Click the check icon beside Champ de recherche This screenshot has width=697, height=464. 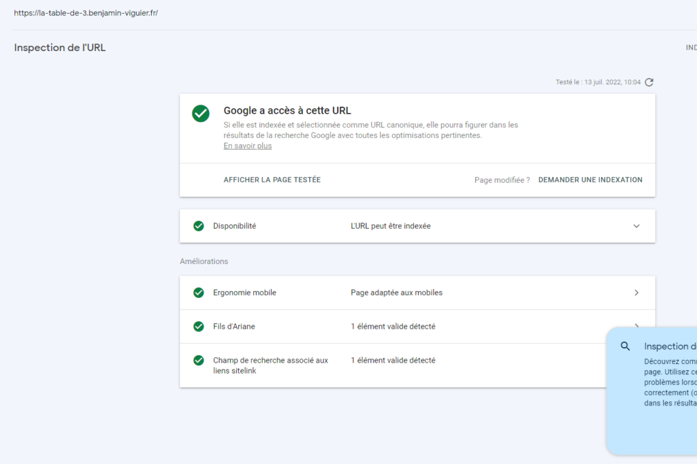199,361
